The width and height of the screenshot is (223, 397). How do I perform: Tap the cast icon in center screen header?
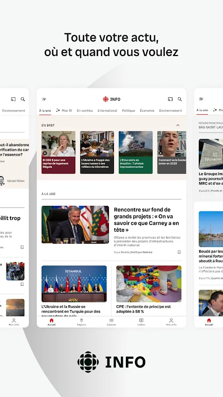[x=170, y=99]
